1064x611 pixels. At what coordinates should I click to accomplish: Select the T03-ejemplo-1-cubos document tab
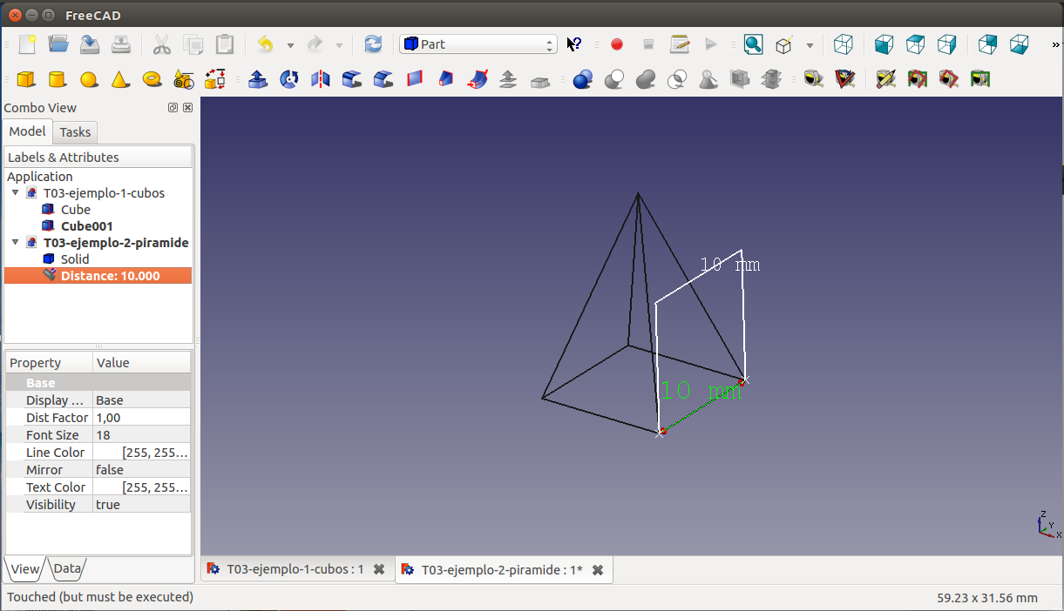295,570
